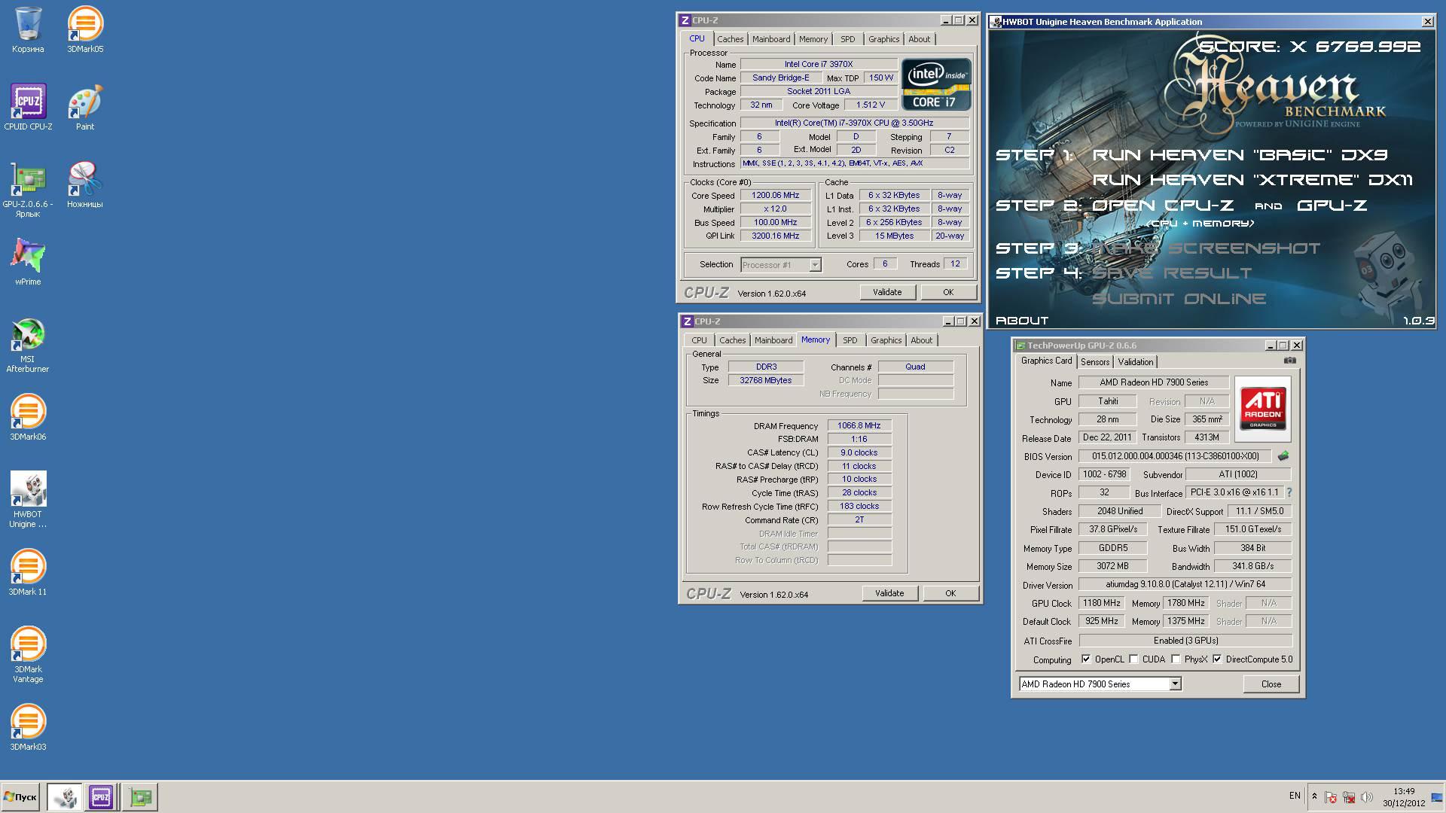Click the GPU-Z BIOS save chip icon
The height and width of the screenshot is (813, 1446).
[1283, 455]
